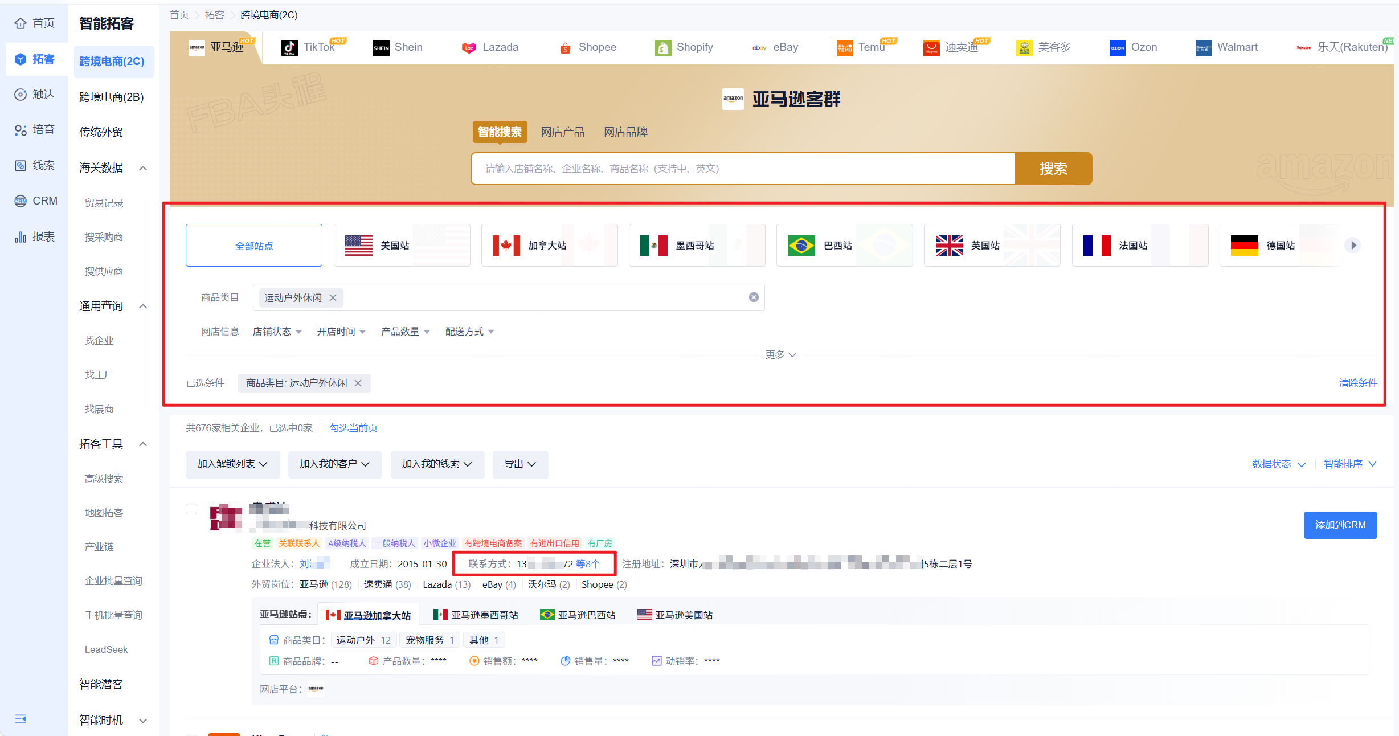Clear all categories with the circle X icon
The height and width of the screenshot is (736, 1399).
[x=754, y=297]
